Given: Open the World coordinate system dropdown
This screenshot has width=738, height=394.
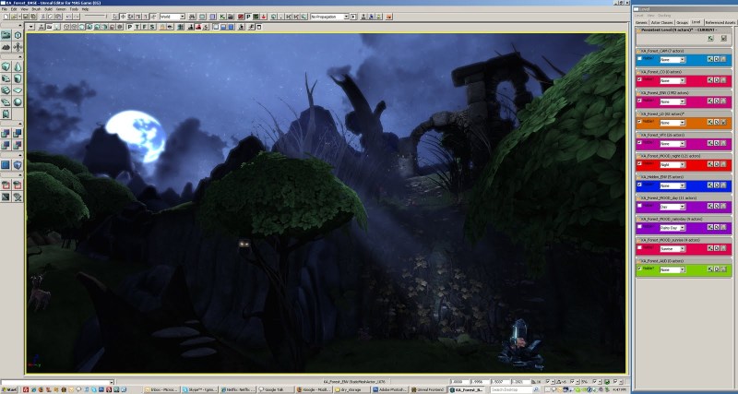Looking at the screenshot, I should click(173, 17).
